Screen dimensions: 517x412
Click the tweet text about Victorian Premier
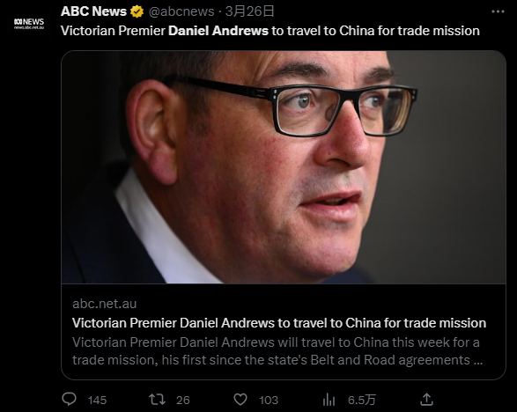pos(270,31)
